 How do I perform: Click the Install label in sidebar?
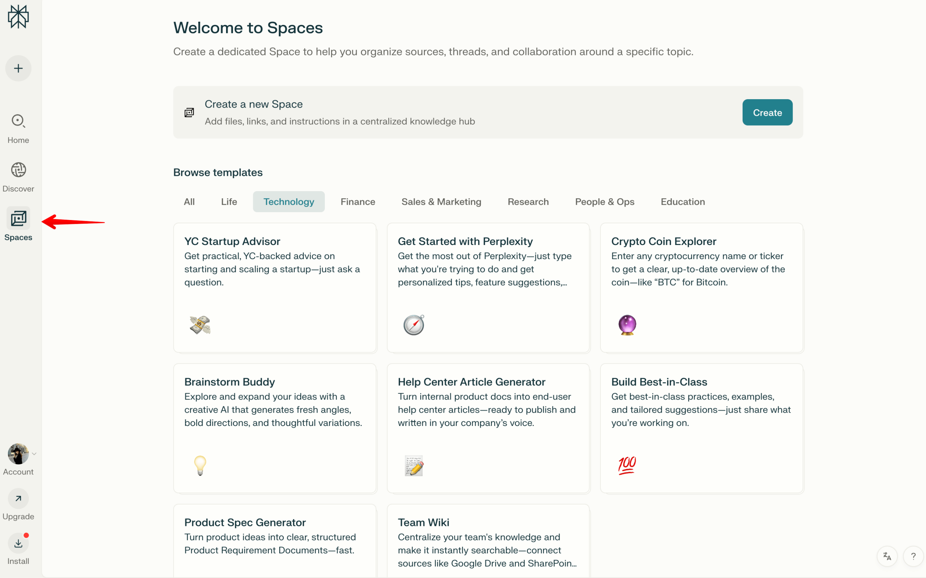pos(18,561)
